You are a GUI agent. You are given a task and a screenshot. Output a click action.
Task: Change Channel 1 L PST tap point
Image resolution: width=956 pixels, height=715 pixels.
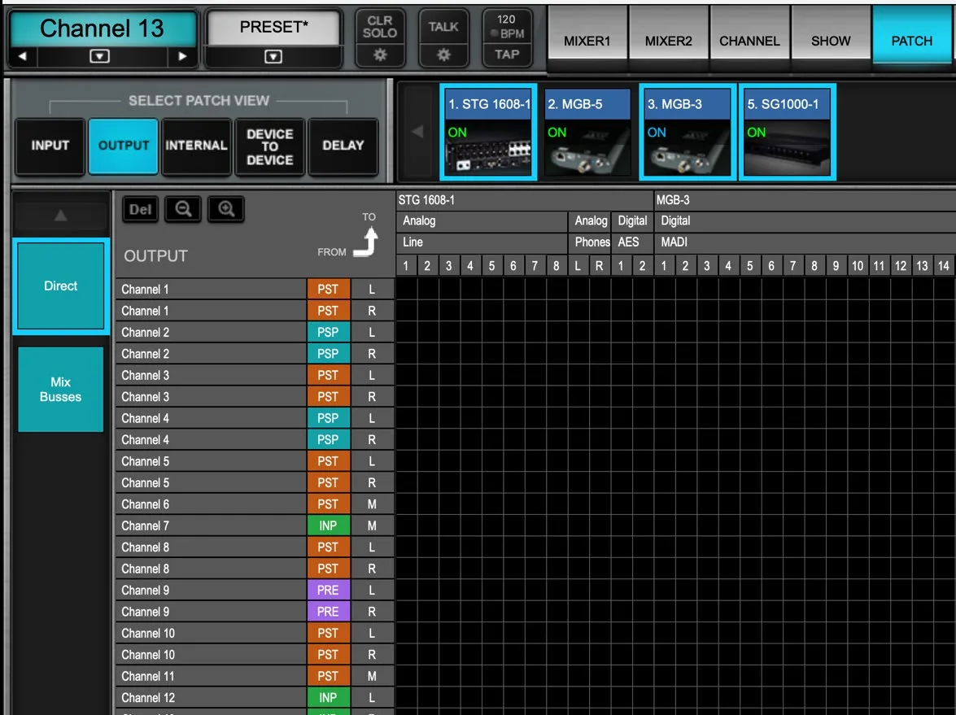pyautogui.click(x=328, y=290)
